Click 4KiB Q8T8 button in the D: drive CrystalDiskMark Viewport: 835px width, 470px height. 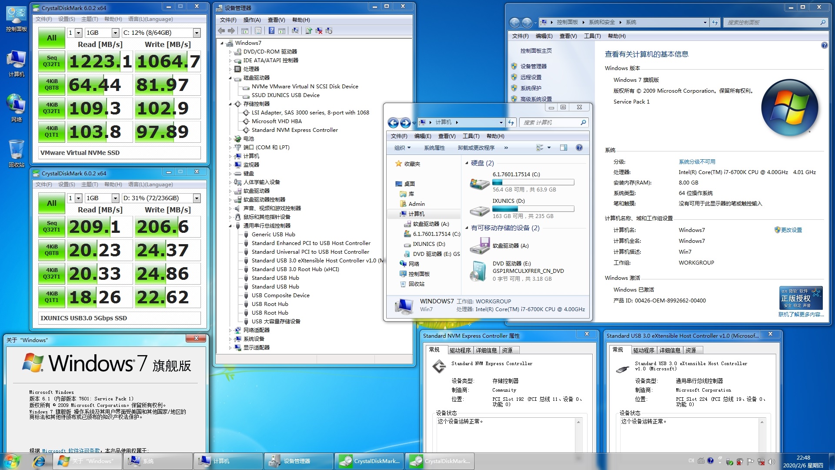(51, 250)
